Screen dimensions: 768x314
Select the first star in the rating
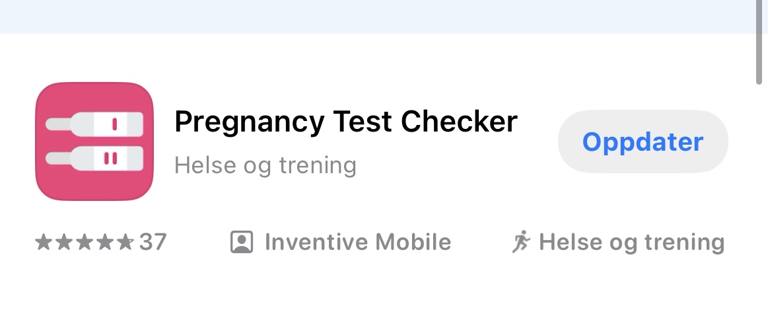point(43,243)
